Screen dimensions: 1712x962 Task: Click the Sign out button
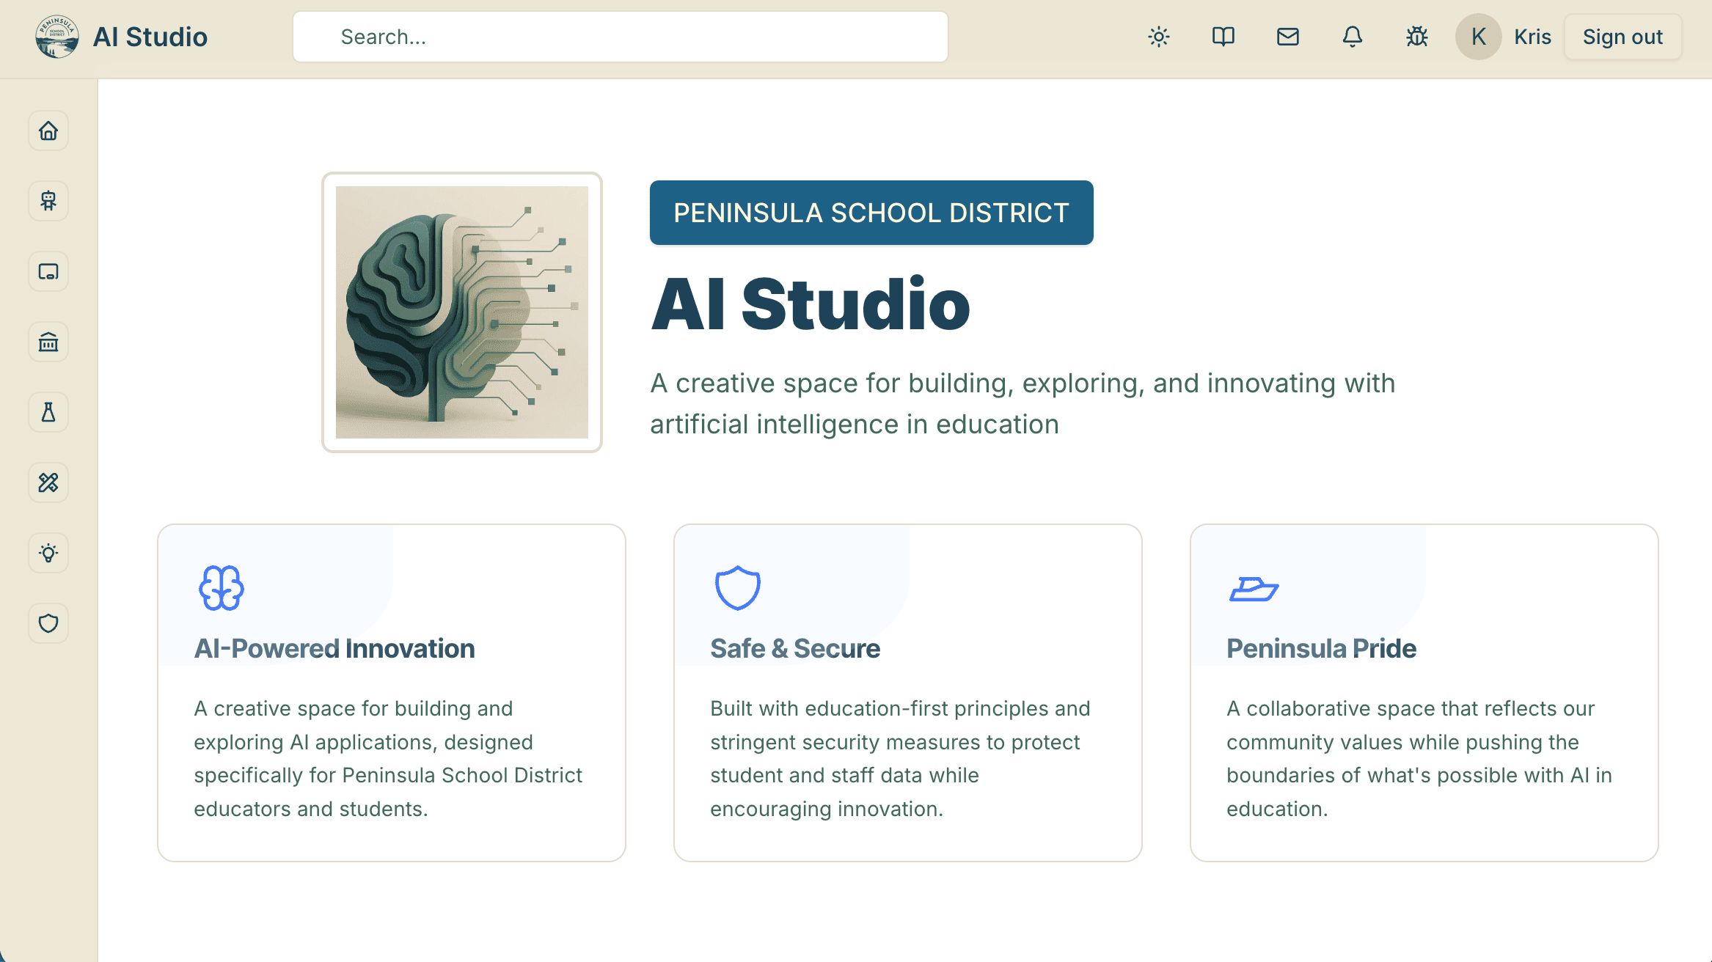coord(1623,37)
